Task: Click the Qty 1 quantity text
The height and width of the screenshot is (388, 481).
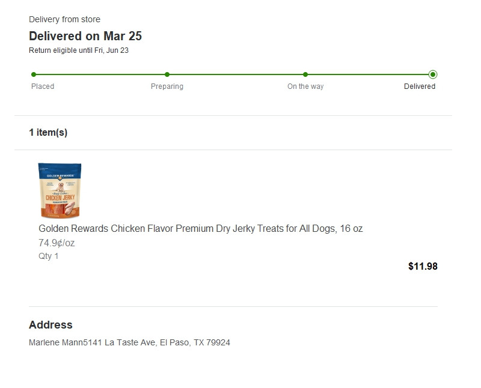Action: pyautogui.click(x=49, y=256)
